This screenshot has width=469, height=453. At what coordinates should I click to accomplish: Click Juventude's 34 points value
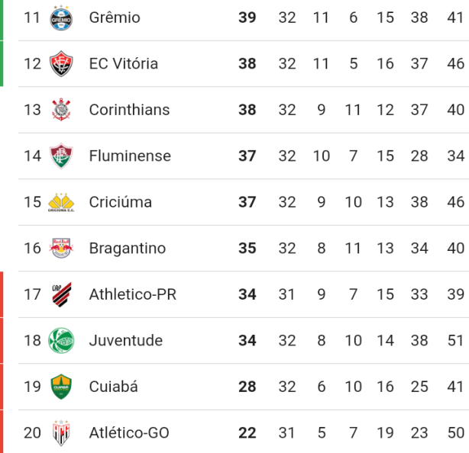247,340
